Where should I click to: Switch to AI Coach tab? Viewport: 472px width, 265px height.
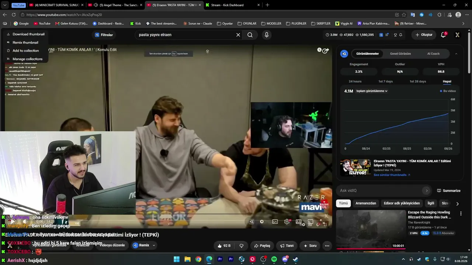point(433,54)
